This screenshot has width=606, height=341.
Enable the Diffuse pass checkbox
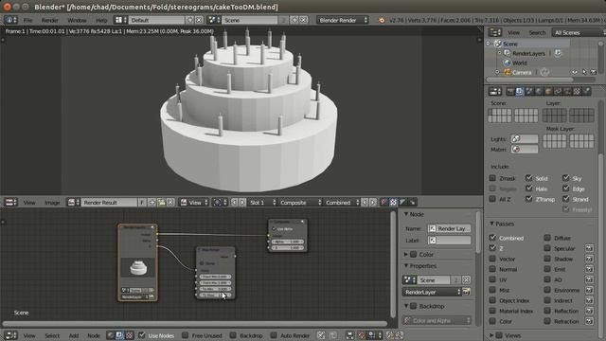point(547,238)
